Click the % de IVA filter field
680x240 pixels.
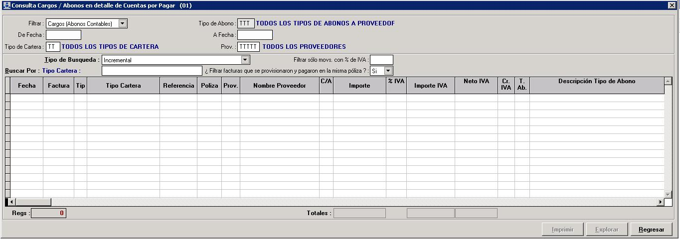pyautogui.click(x=381, y=60)
